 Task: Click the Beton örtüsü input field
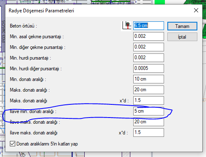[148, 25]
